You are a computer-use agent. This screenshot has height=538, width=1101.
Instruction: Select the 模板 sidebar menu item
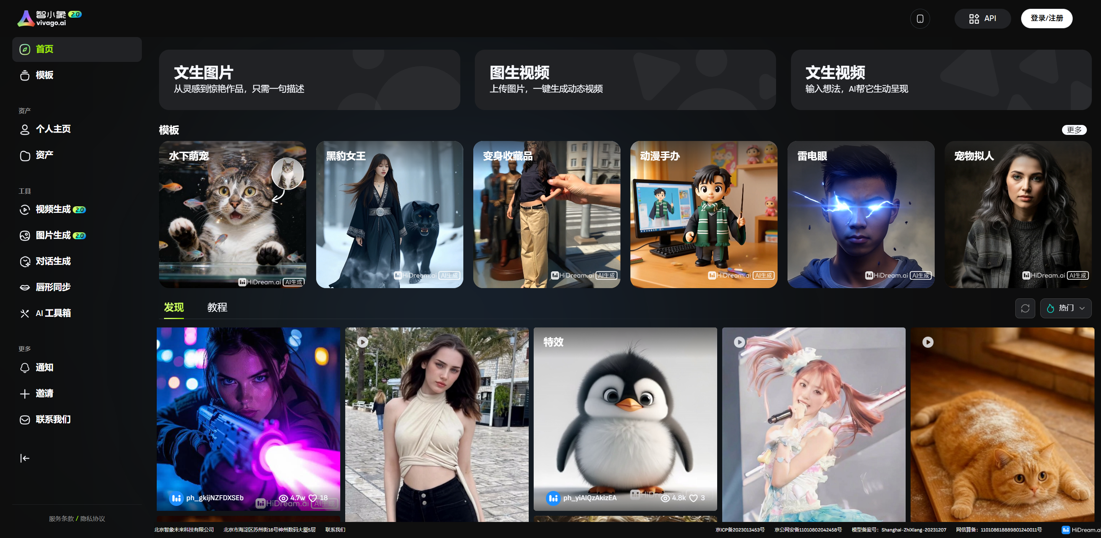(44, 75)
